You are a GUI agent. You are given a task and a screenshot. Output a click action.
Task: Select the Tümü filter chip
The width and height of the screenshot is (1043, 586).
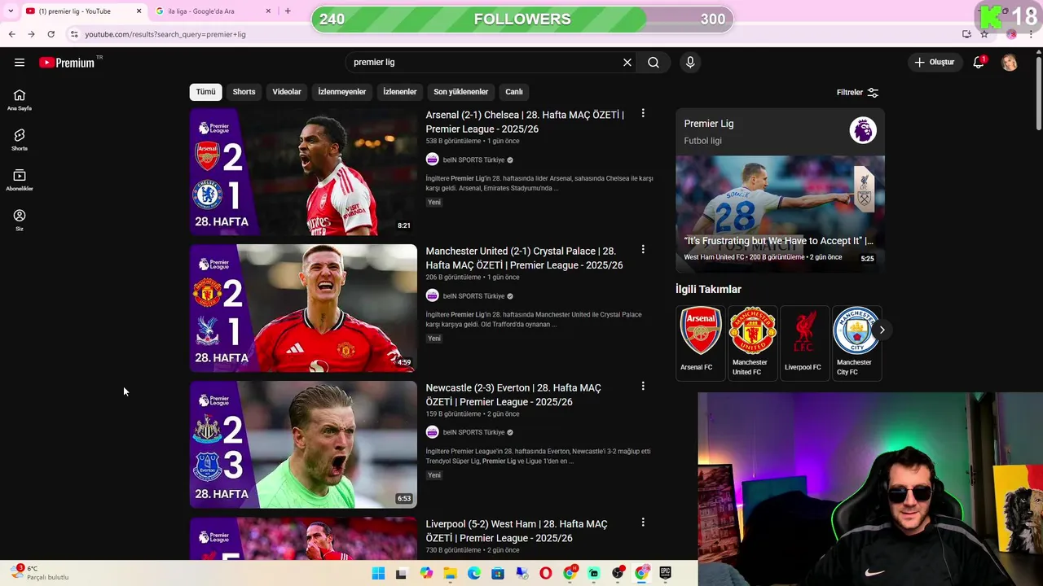click(x=206, y=92)
